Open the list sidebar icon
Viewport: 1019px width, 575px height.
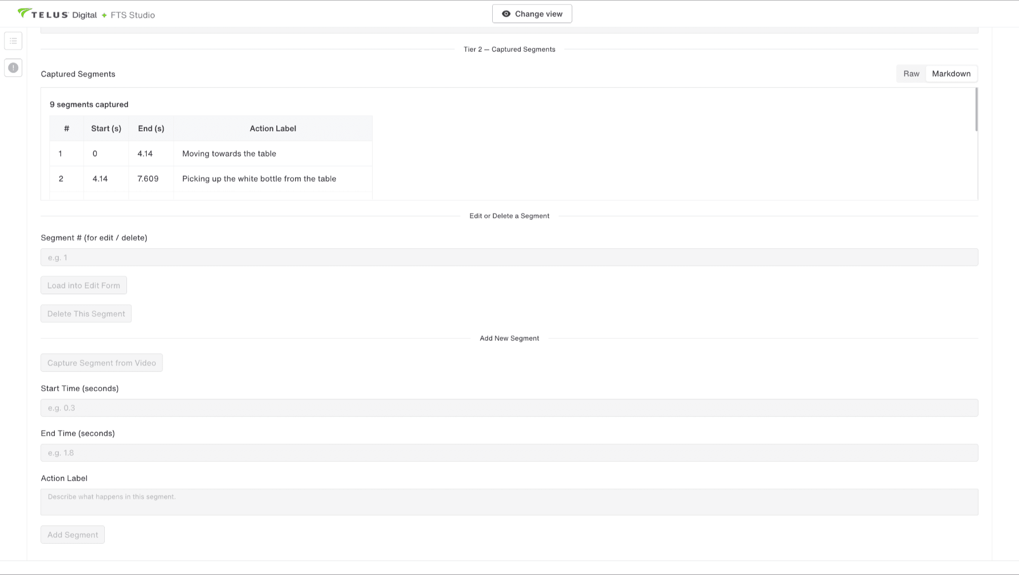click(13, 41)
